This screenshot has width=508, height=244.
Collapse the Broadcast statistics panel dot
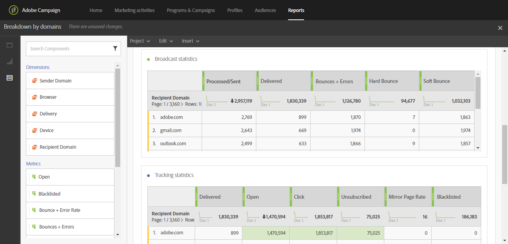click(149, 59)
